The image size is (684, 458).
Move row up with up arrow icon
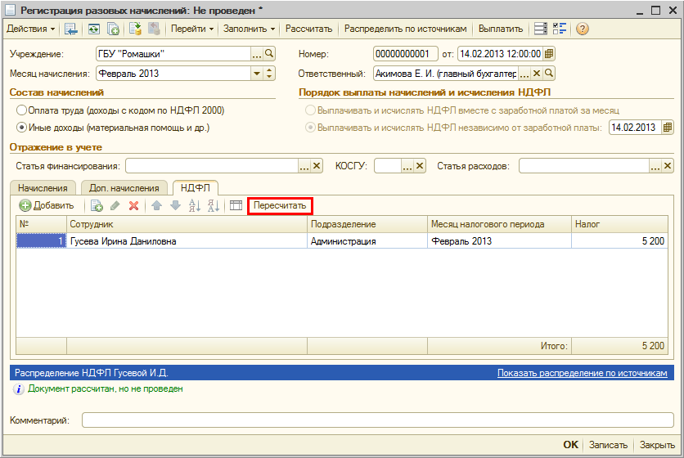tap(156, 205)
